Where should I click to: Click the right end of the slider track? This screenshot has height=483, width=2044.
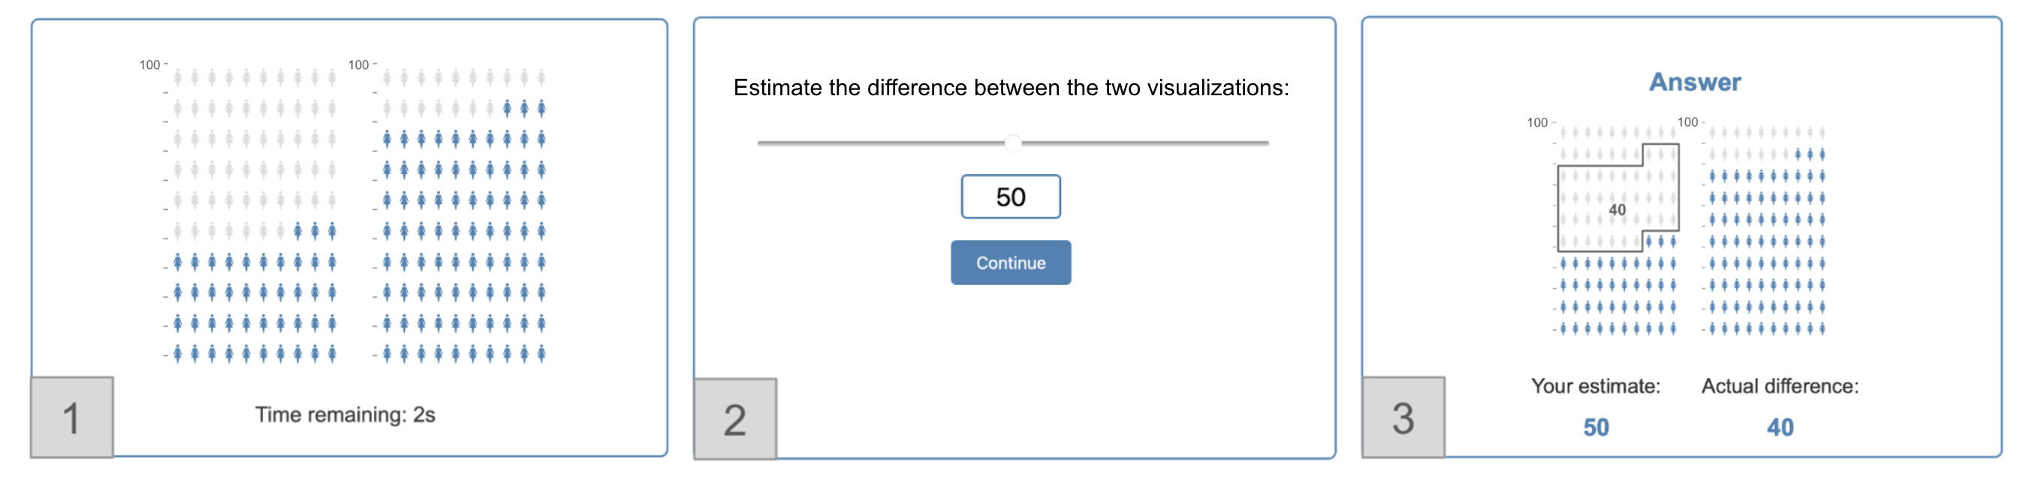1266,142
